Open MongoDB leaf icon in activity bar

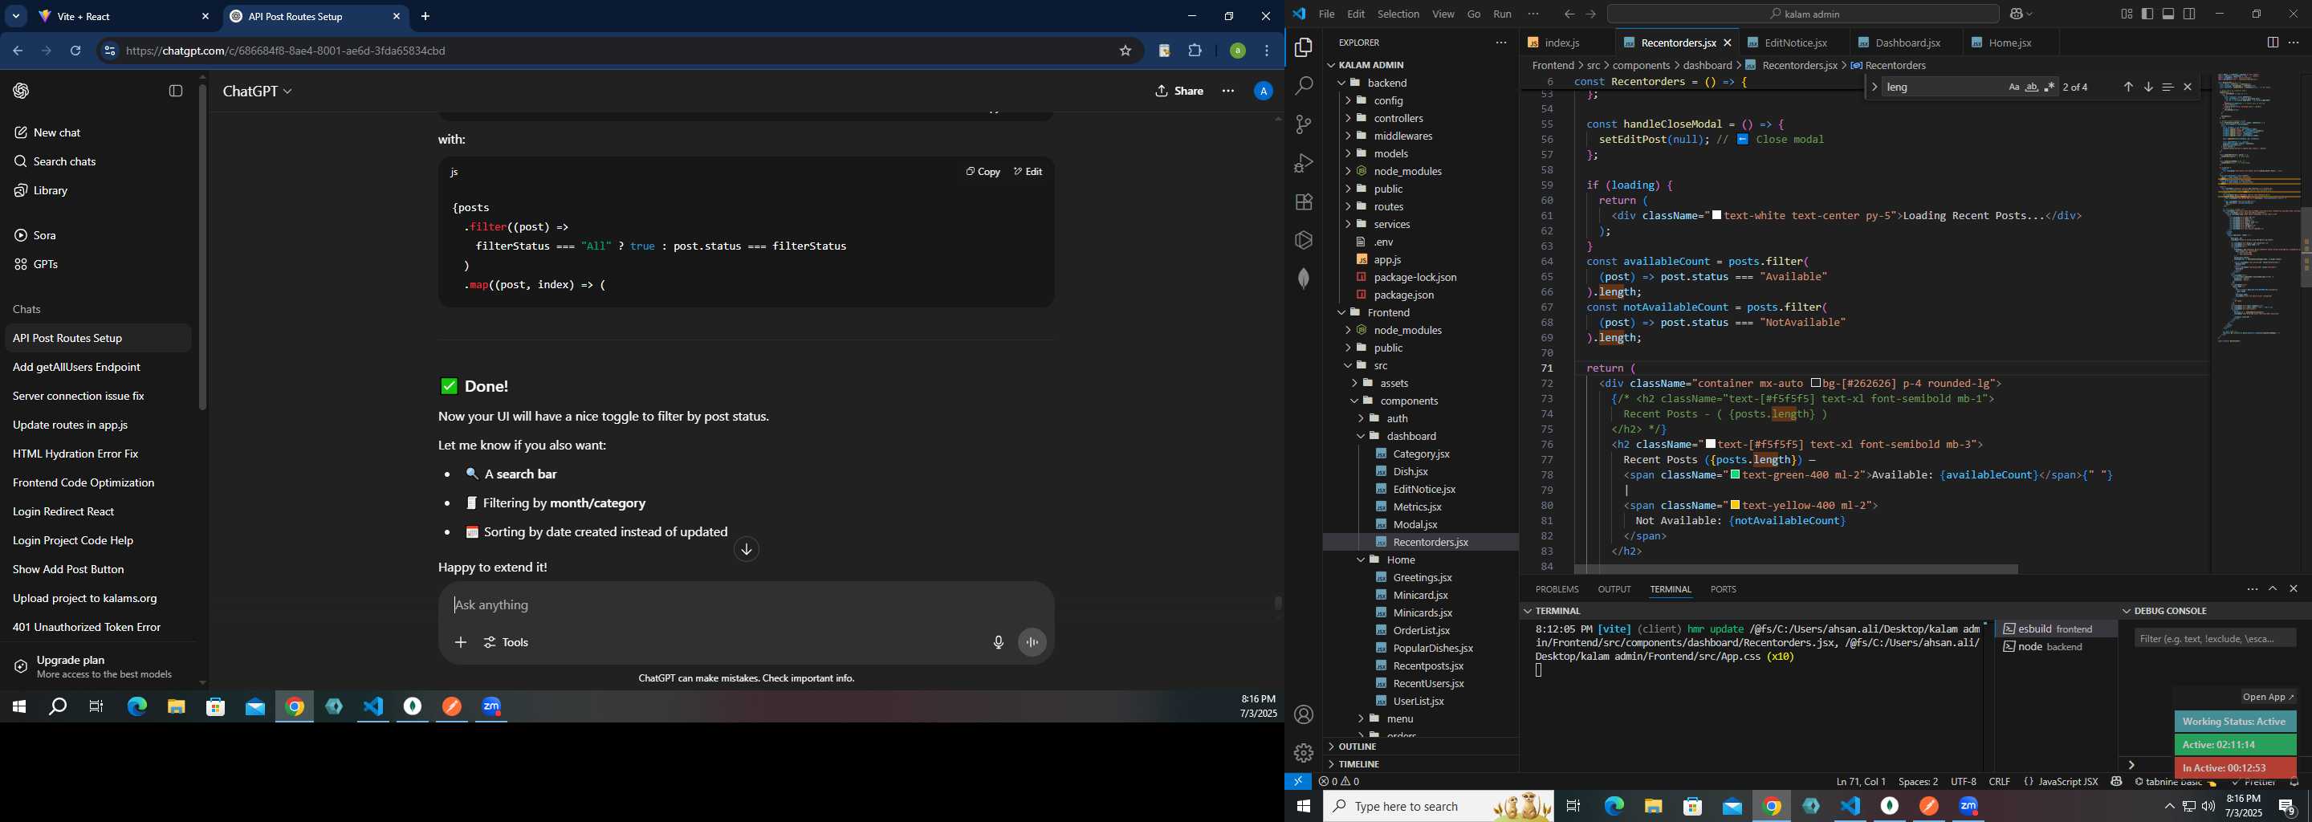pos(1303,279)
